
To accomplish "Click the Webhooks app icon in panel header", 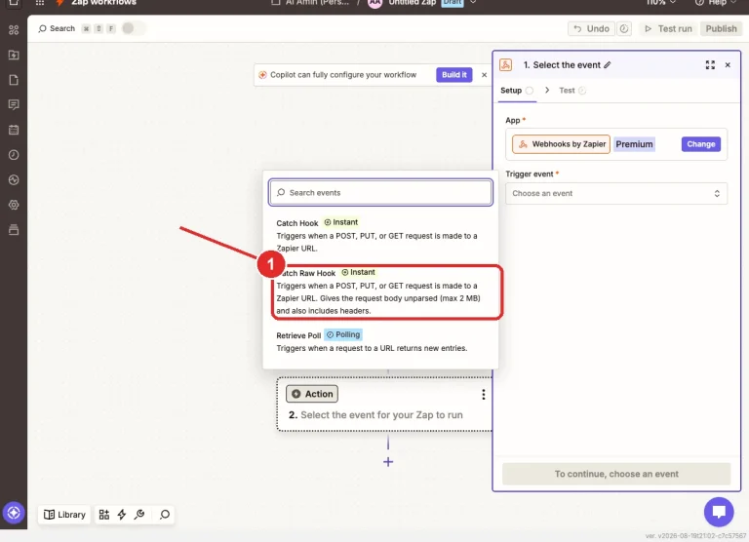I will pos(506,65).
